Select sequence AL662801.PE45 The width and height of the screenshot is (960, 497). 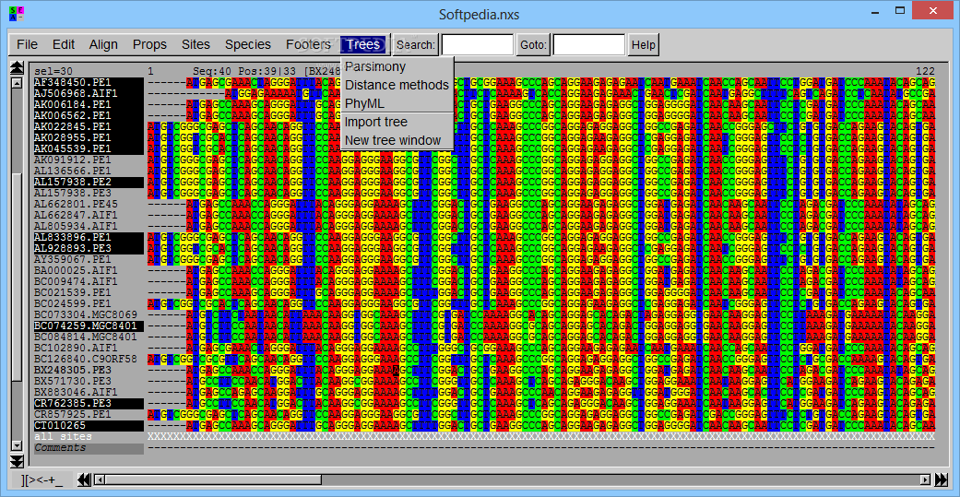[89, 204]
